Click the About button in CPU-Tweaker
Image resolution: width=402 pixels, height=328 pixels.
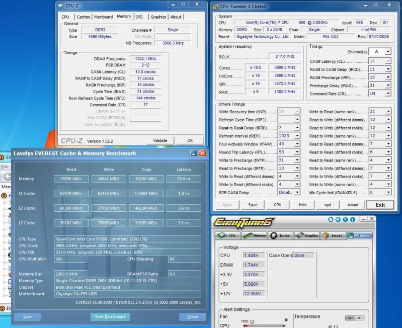353,205
